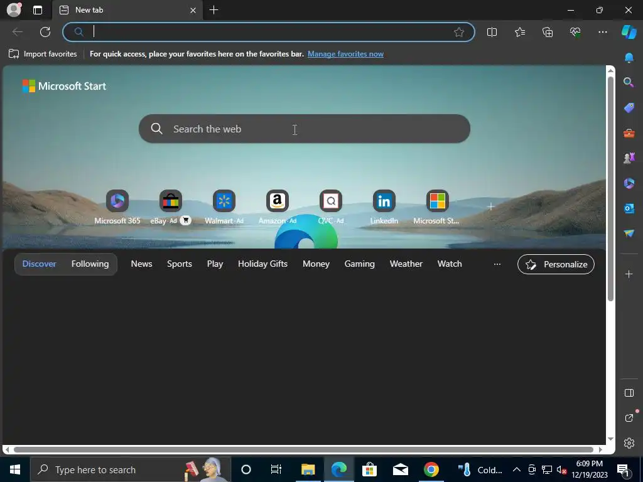
Task: Open Outlook in sidebar
Action: [x=629, y=208]
